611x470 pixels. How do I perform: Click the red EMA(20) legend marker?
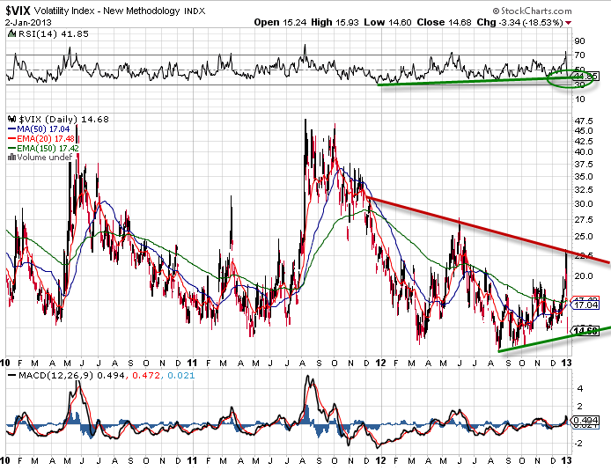coord(10,136)
